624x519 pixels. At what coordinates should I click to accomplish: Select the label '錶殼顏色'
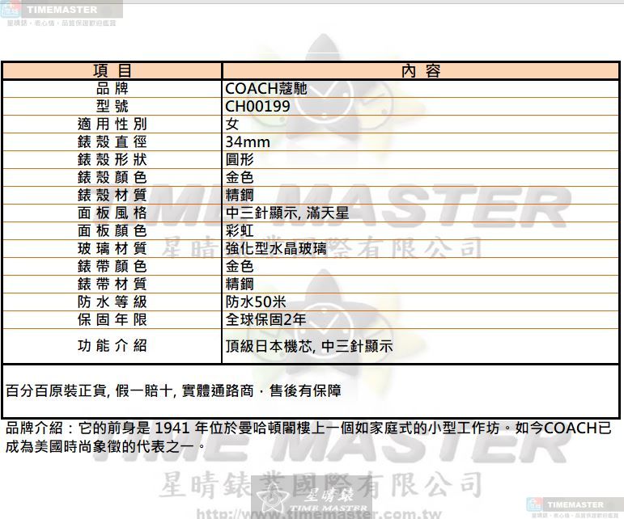coord(112,177)
